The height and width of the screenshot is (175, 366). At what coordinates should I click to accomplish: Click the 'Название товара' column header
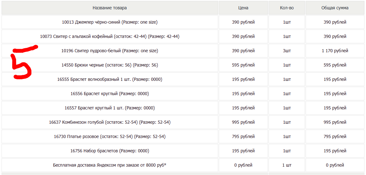110,8
